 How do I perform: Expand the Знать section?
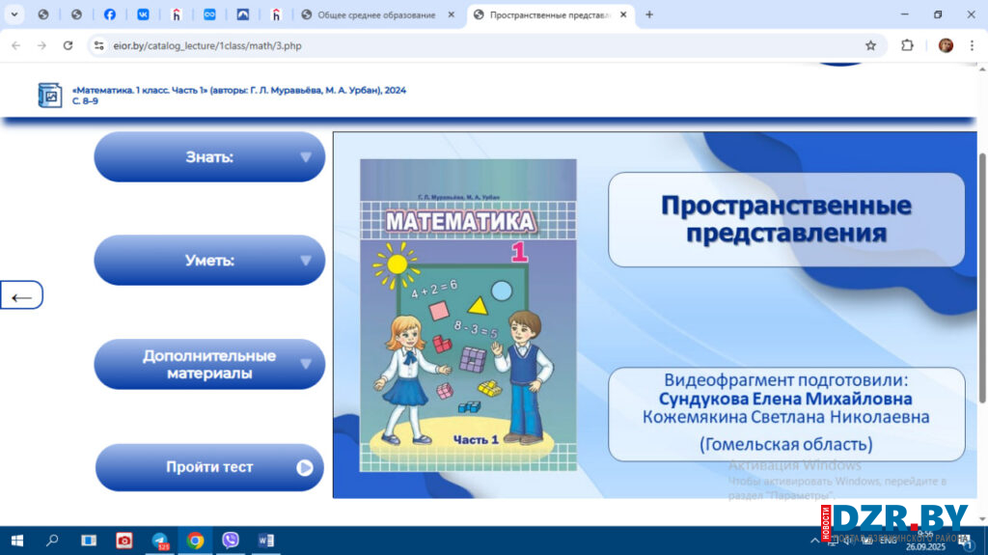tap(209, 157)
